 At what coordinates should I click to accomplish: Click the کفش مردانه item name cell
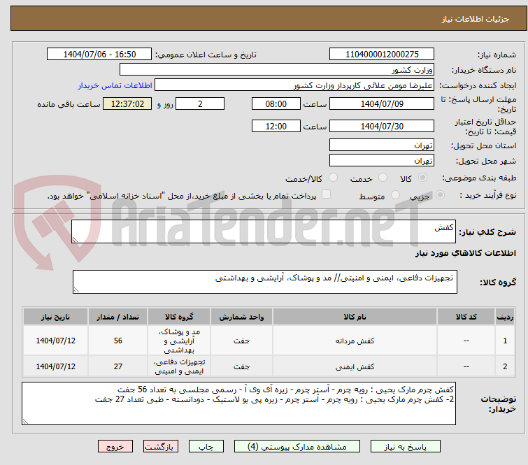coord(355,341)
